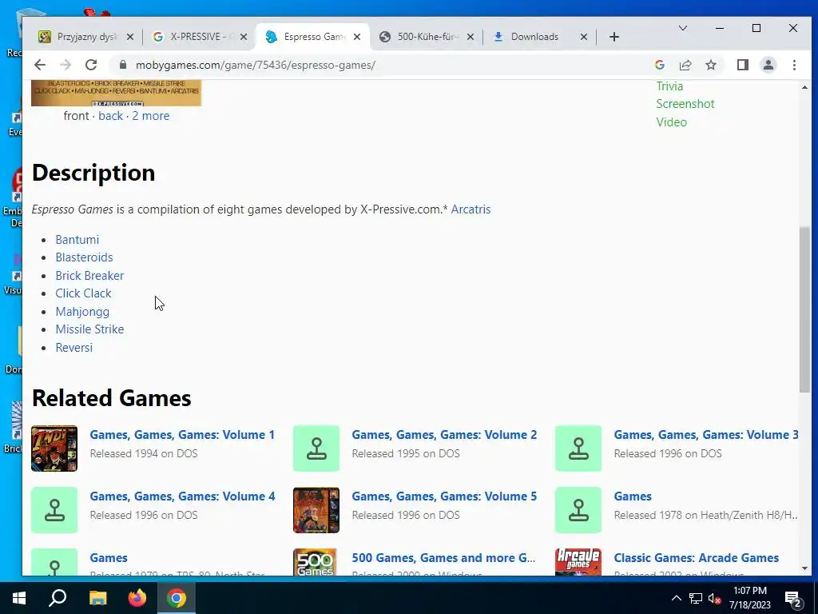Open Arcade Games cover thumbnail
Image resolution: width=818 pixels, height=614 pixels.
pyautogui.click(x=578, y=562)
